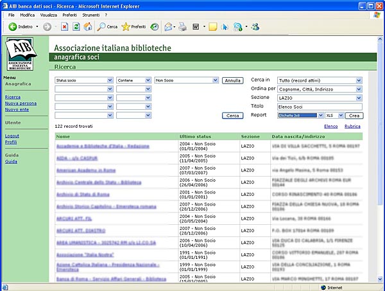Screen dimensions: 385x291
Task: Open the Messenger figure toolbar icon
Action: tap(255, 26)
